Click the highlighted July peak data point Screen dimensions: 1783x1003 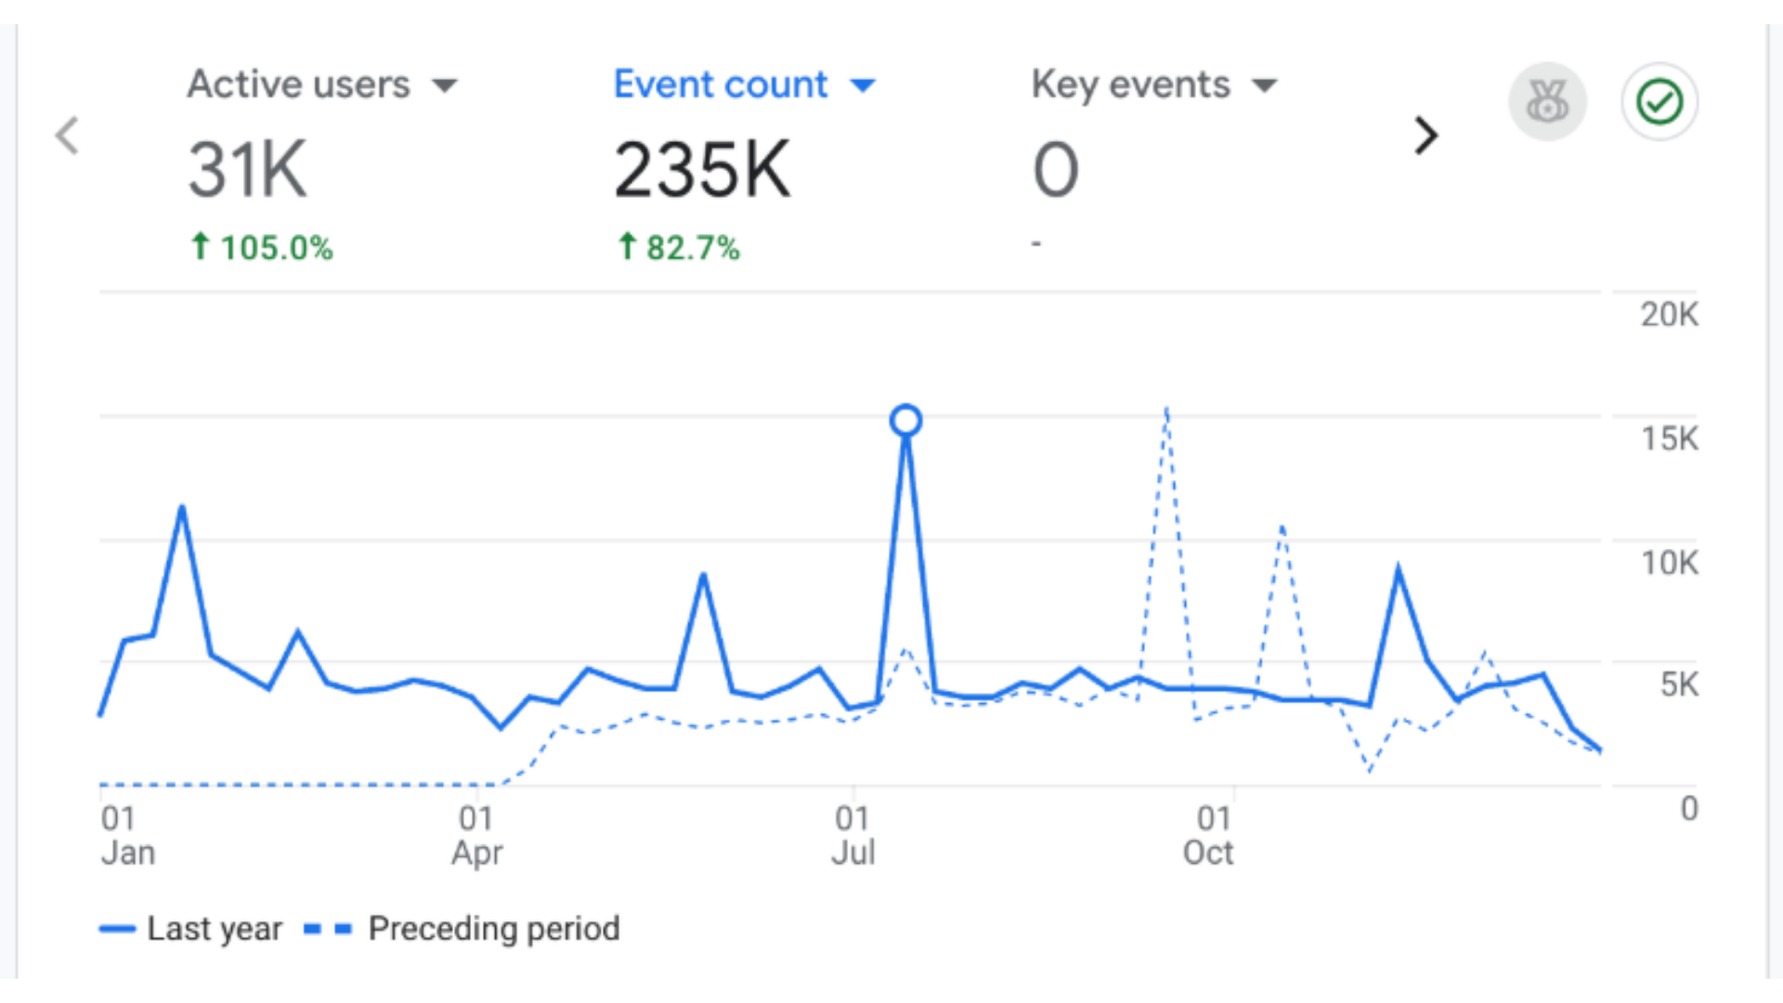[x=905, y=421]
